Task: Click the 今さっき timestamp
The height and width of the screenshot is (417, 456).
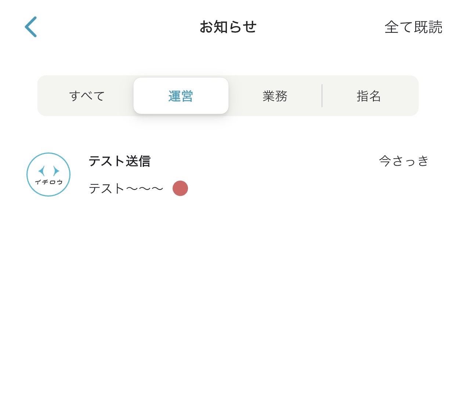Action: [x=403, y=161]
